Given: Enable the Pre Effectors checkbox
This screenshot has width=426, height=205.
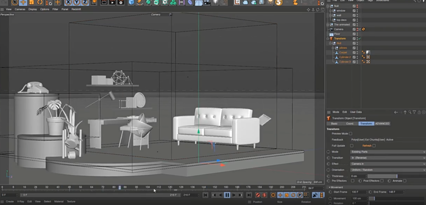Looking at the screenshot, I should click(x=353, y=181).
